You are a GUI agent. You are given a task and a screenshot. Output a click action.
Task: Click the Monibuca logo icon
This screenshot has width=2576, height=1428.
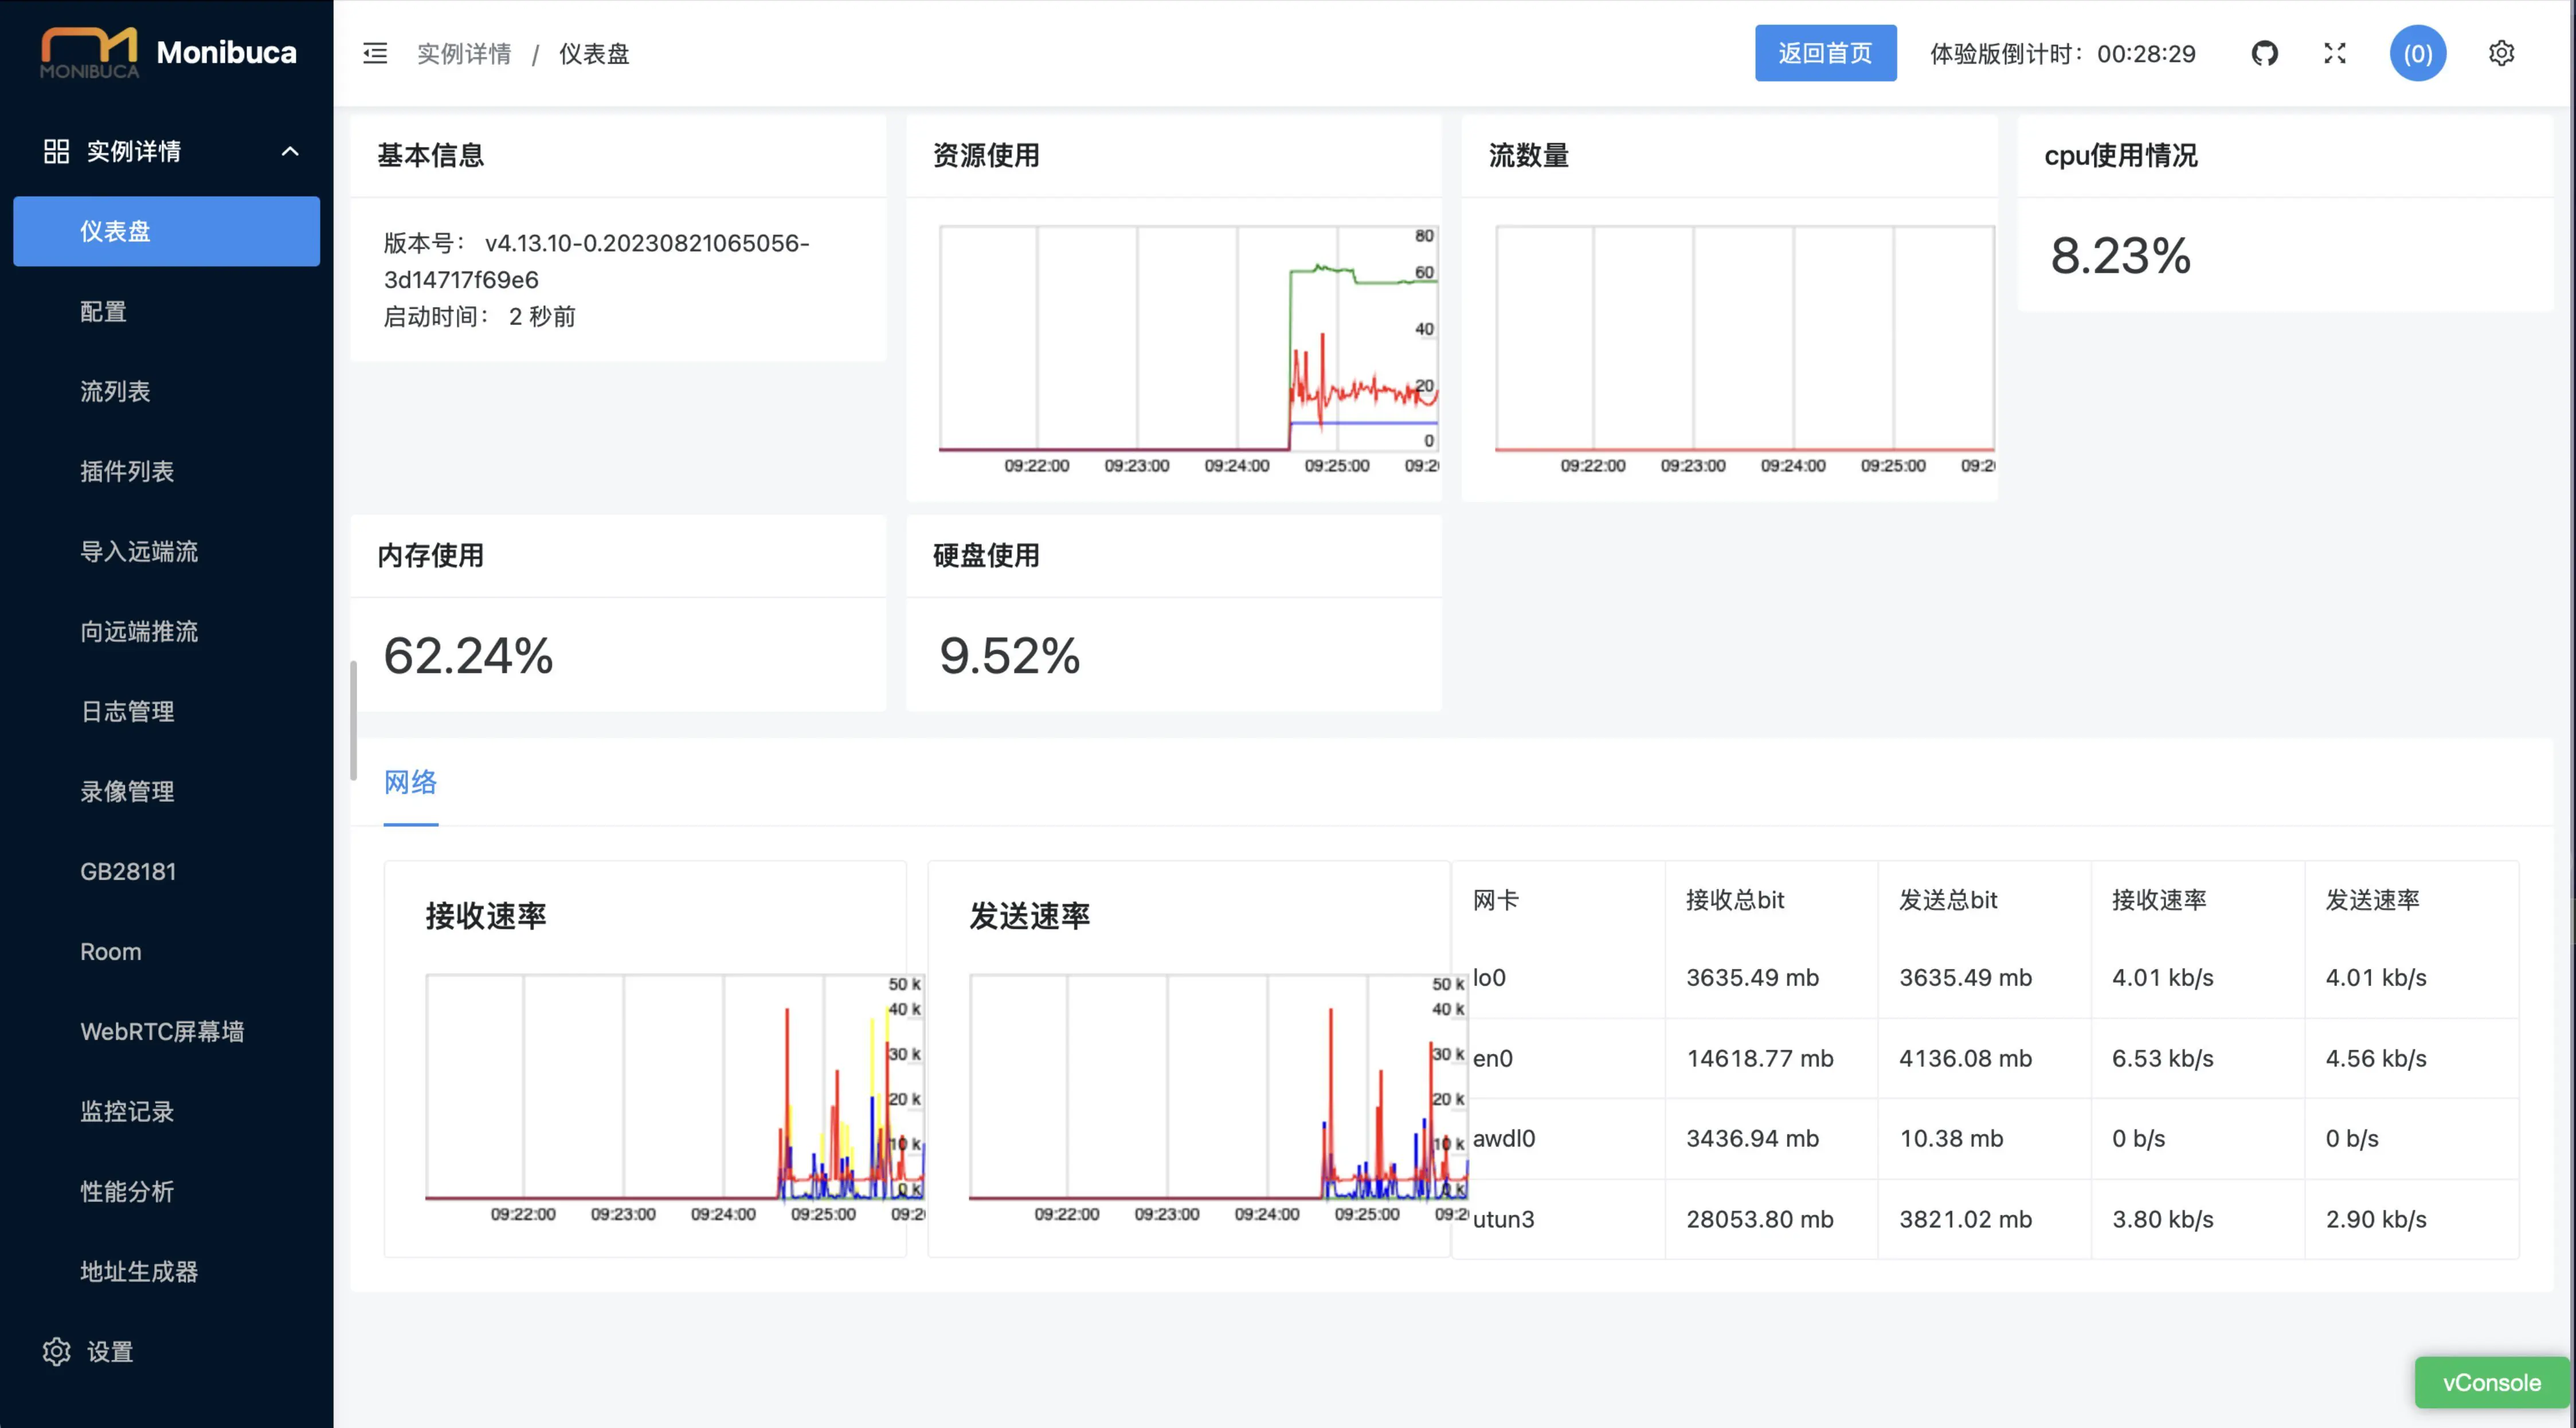89,52
